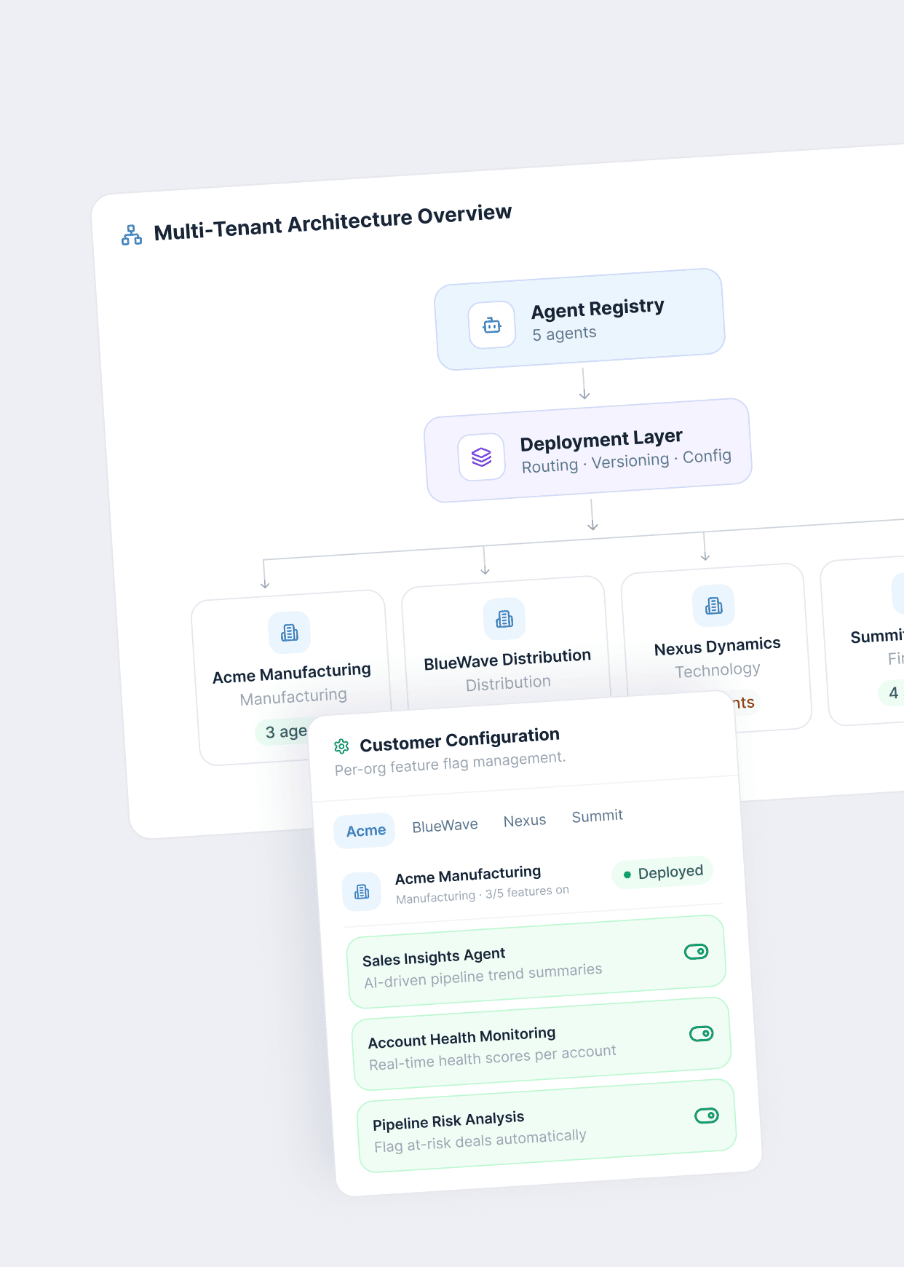Go to the Summit tab
The height and width of the screenshot is (1267, 904).
(x=597, y=816)
